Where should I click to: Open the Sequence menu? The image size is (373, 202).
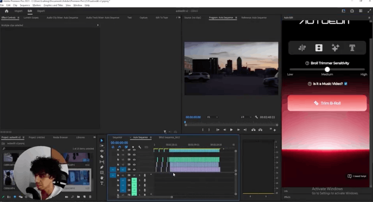[25, 5]
